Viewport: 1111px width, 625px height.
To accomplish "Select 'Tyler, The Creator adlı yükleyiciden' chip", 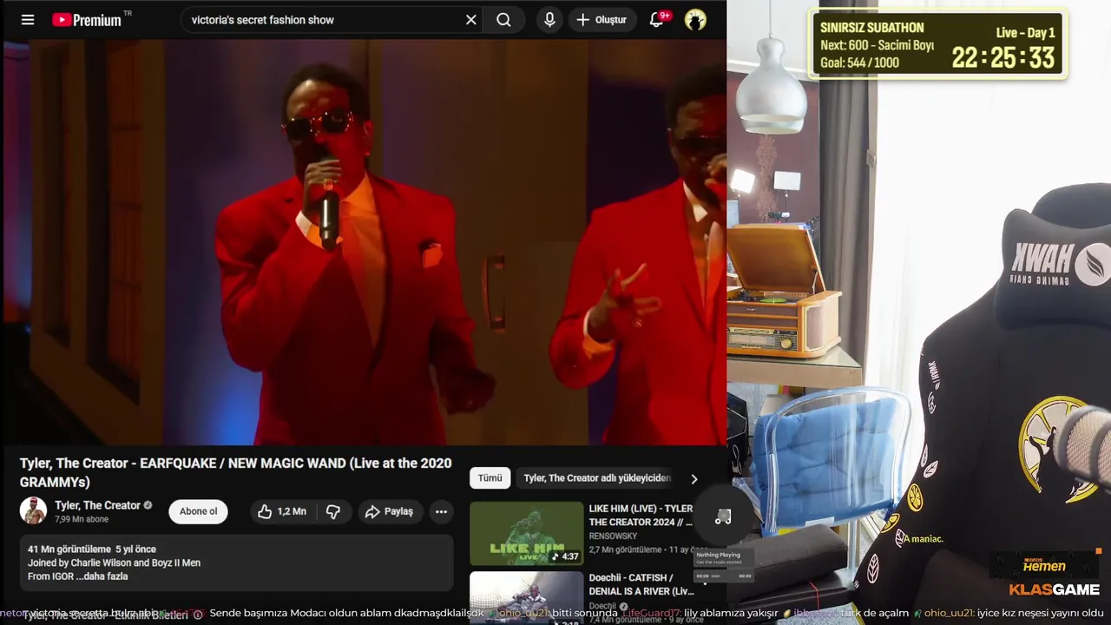I will coord(597,478).
